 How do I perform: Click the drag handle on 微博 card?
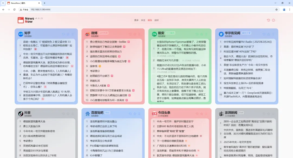(139, 34)
